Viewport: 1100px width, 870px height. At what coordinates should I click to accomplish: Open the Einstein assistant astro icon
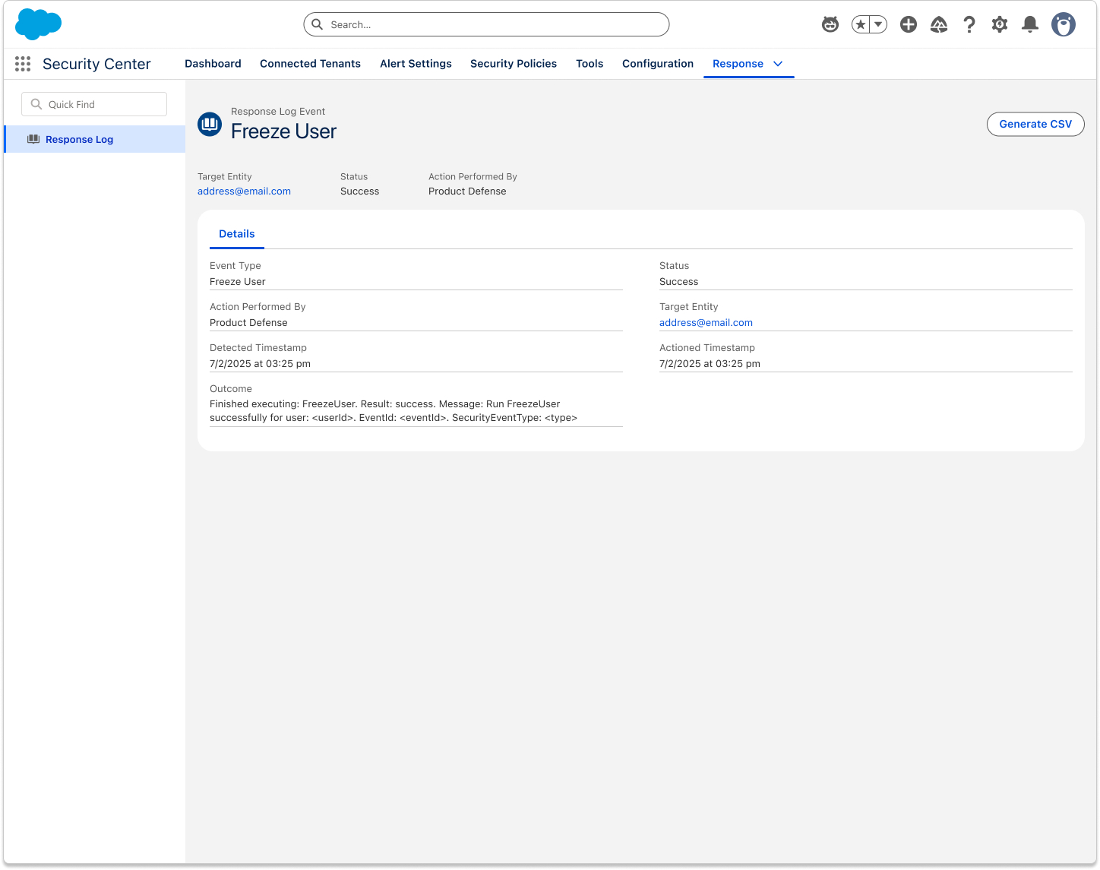[830, 24]
